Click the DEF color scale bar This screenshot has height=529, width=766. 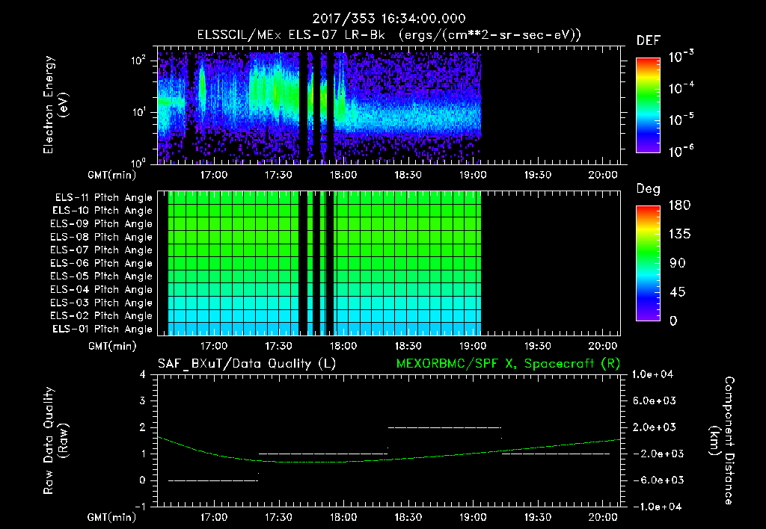click(648, 105)
